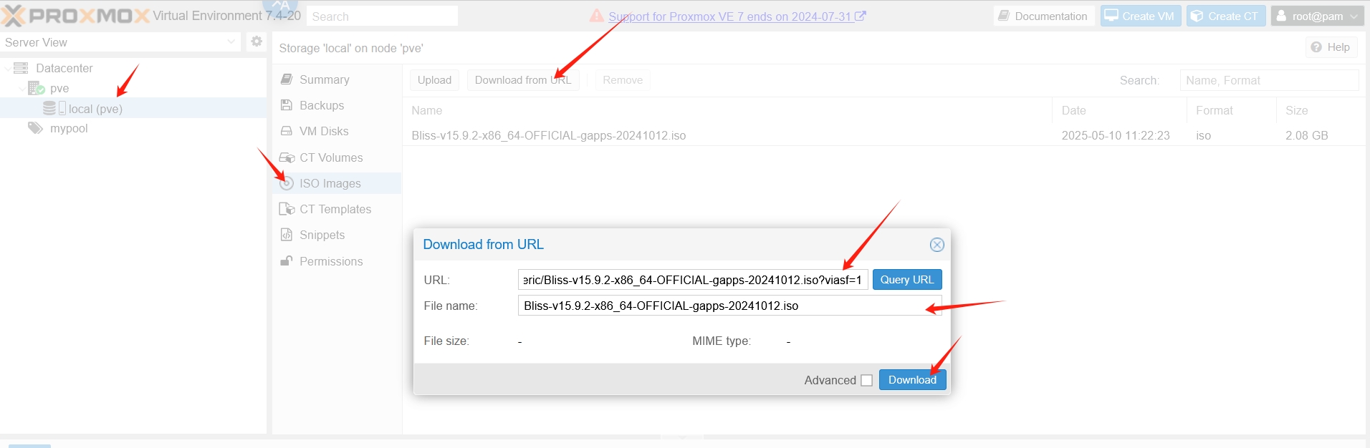The width and height of the screenshot is (1370, 448).
Task: Click the support warning triangle icon
Action: 596,16
